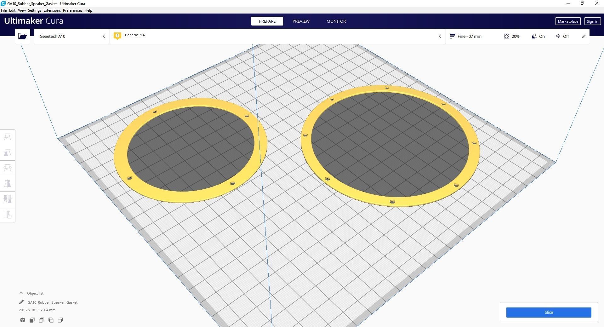Close the Cura window
The width and height of the screenshot is (604, 327).
(596, 3)
